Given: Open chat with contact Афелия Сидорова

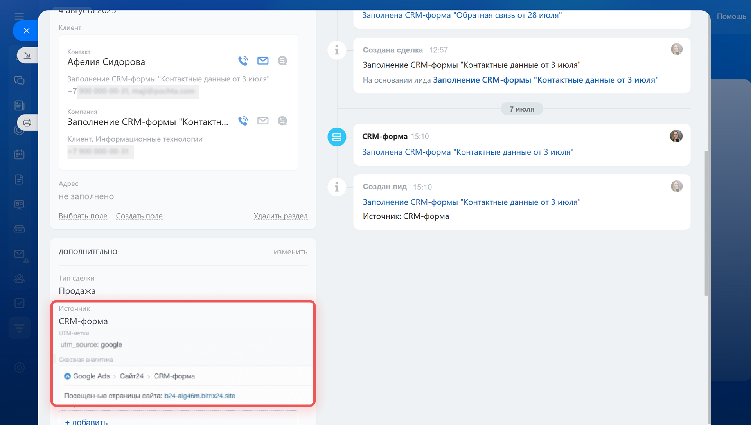Looking at the screenshot, I should coord(282,61).
